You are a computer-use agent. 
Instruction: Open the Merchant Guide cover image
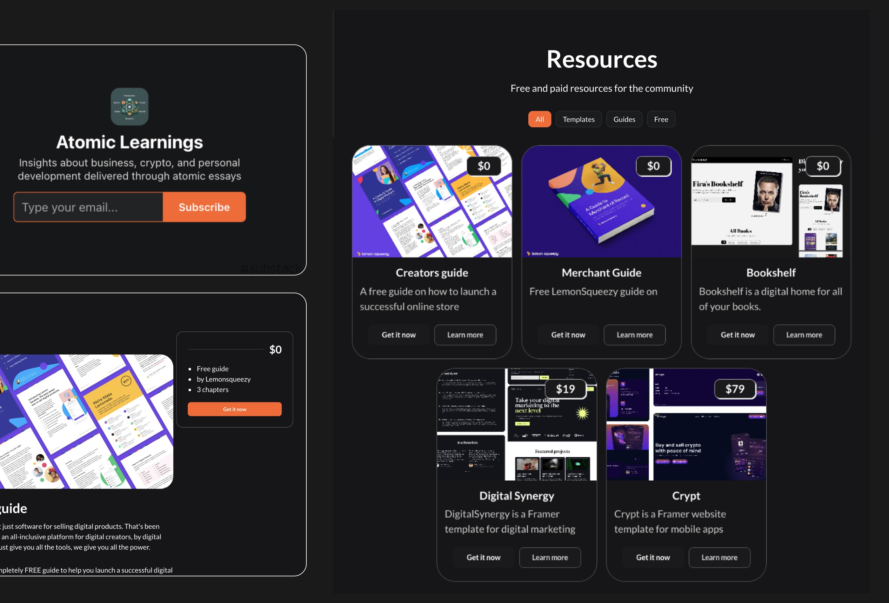(601, 202)
